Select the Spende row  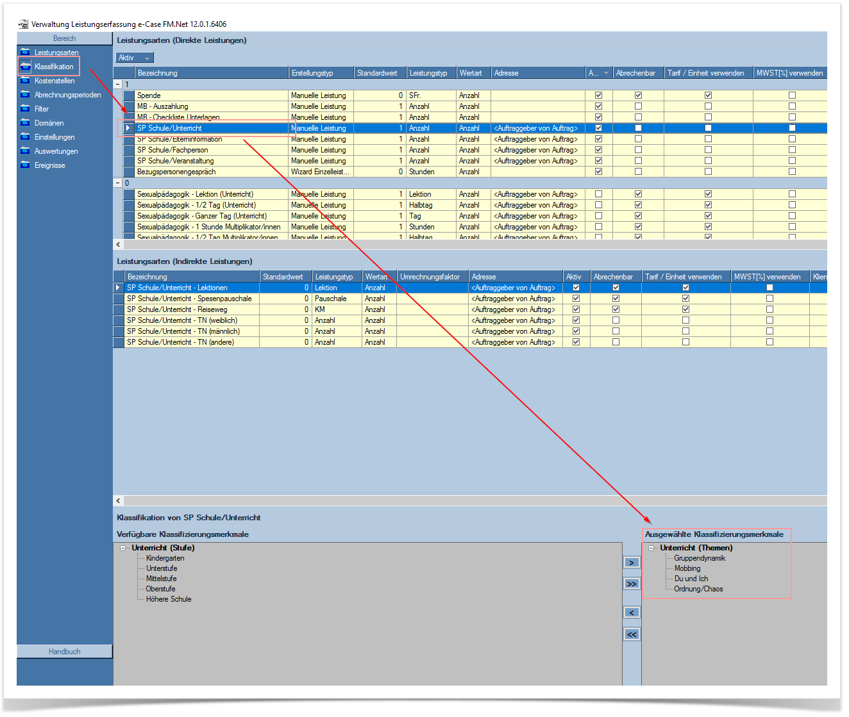tap(475, 95)
